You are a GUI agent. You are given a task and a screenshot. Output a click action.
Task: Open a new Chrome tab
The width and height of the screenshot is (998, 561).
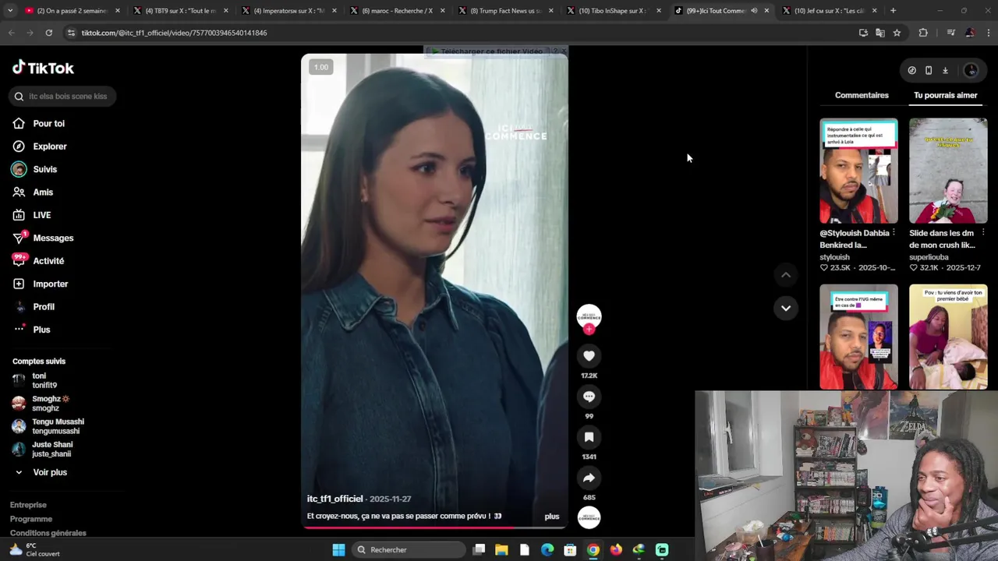[893, 11]
